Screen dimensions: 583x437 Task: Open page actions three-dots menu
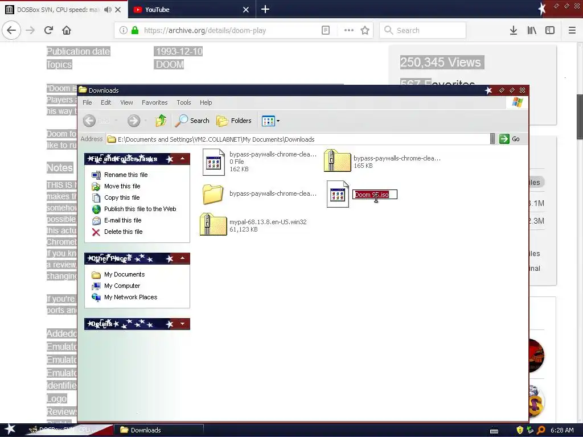(349, 31)
